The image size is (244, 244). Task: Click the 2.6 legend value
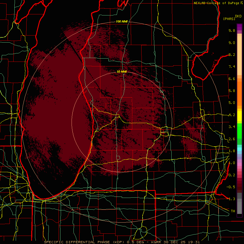[x=232, y=139]
